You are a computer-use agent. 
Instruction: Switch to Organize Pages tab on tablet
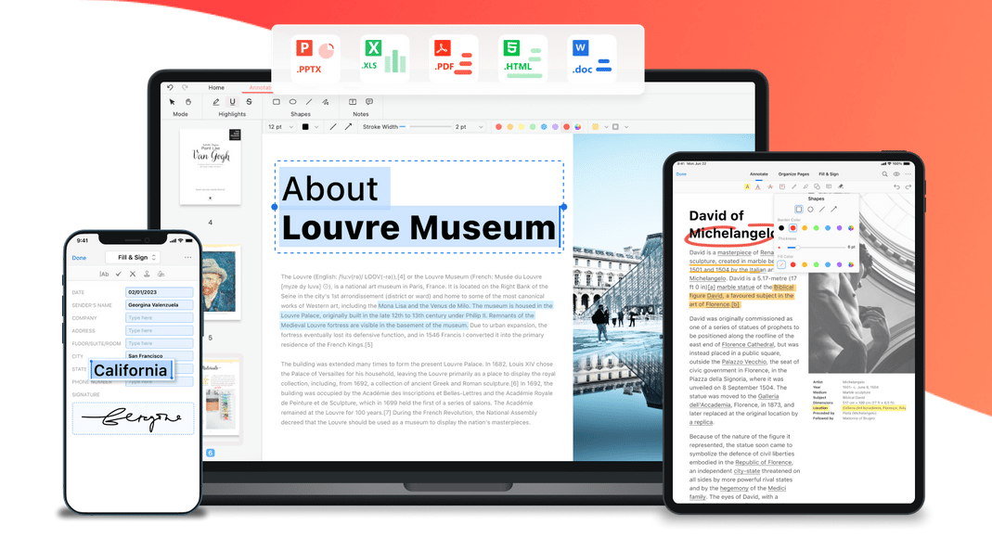[x=793, y=173]
